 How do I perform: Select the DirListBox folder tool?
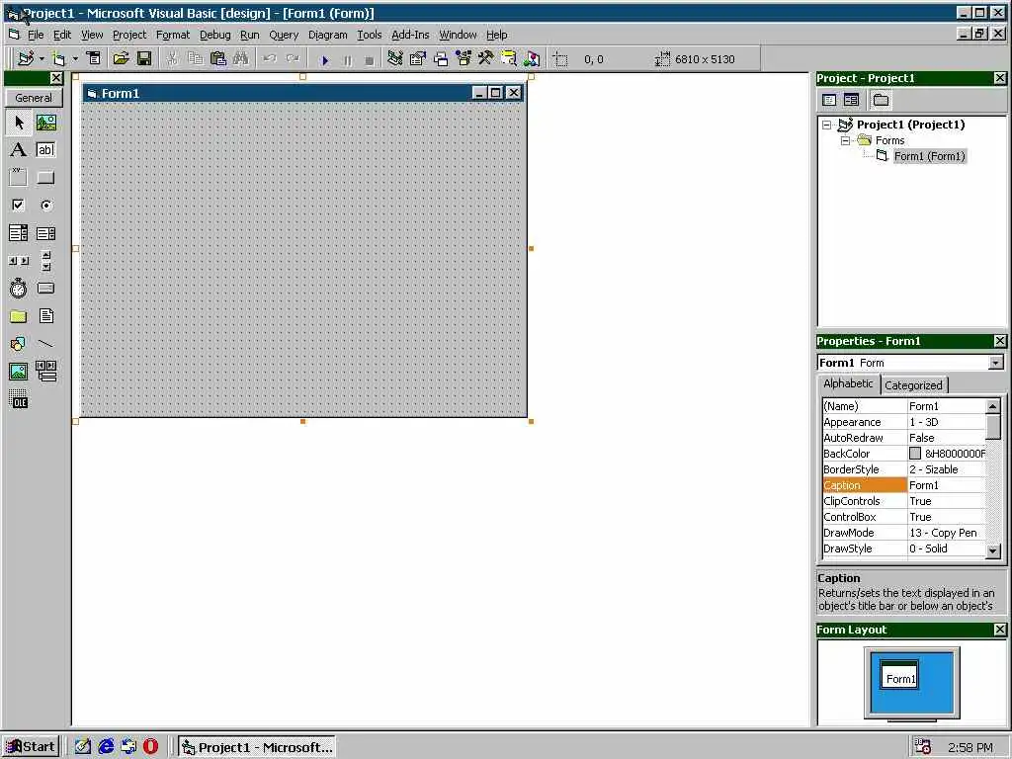pyautogui.click(x=19, y=316)
